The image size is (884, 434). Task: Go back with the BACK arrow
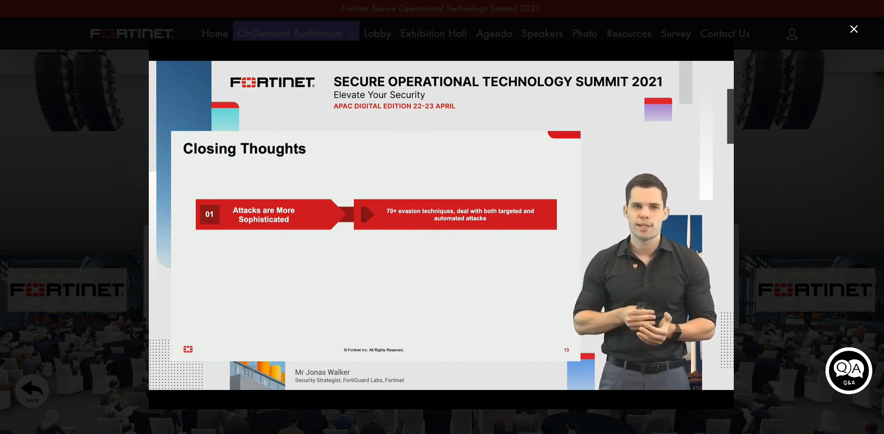tap(32, 391)
